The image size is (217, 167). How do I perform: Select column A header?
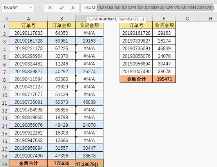(28, 18)
